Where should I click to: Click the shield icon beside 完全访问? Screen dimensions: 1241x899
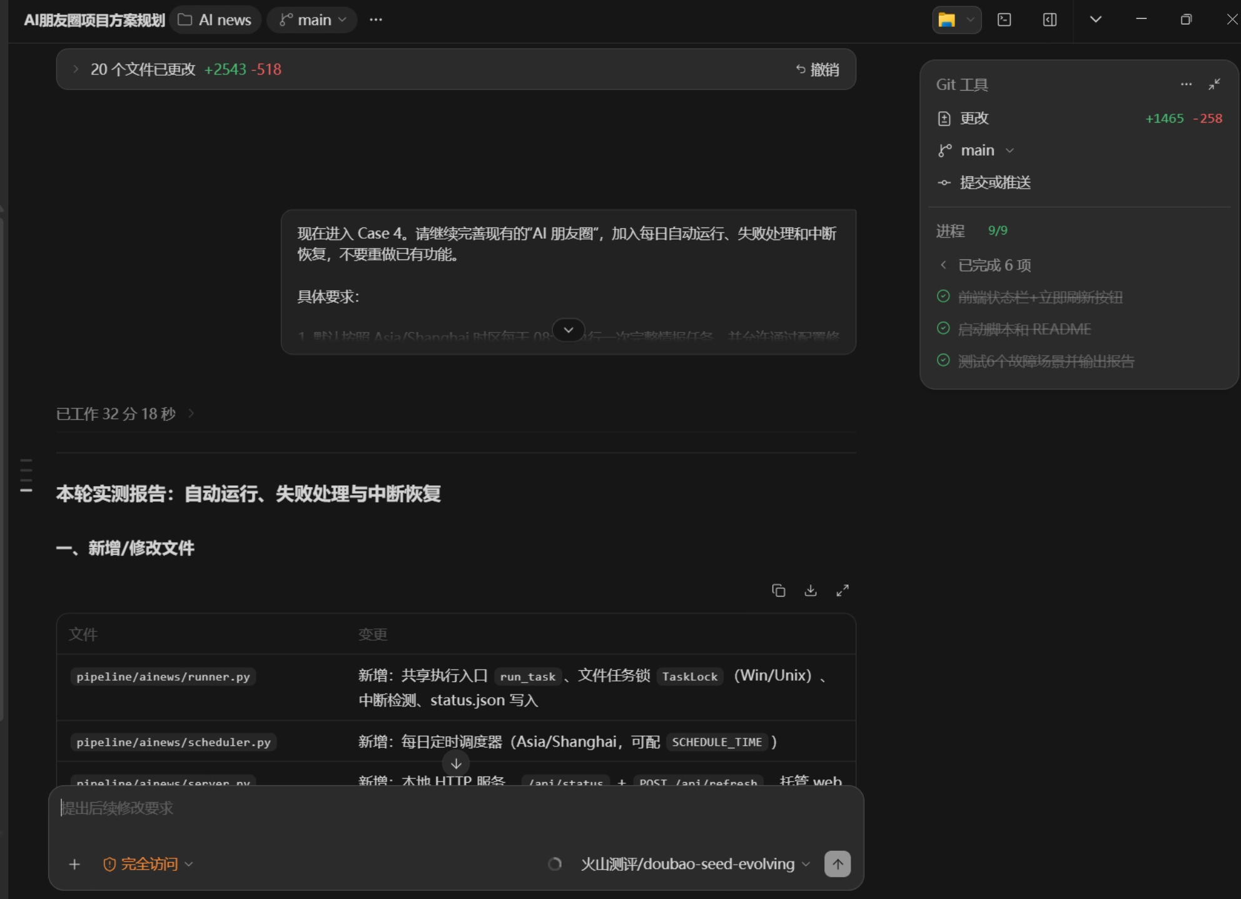tap(109, 864)
